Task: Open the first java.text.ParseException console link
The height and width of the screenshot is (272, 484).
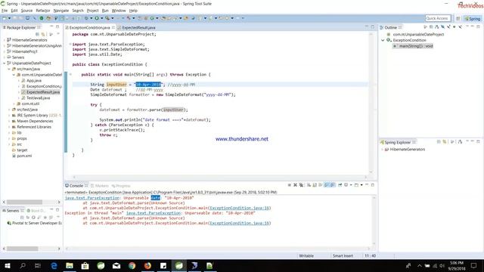Action: [92, 198]
